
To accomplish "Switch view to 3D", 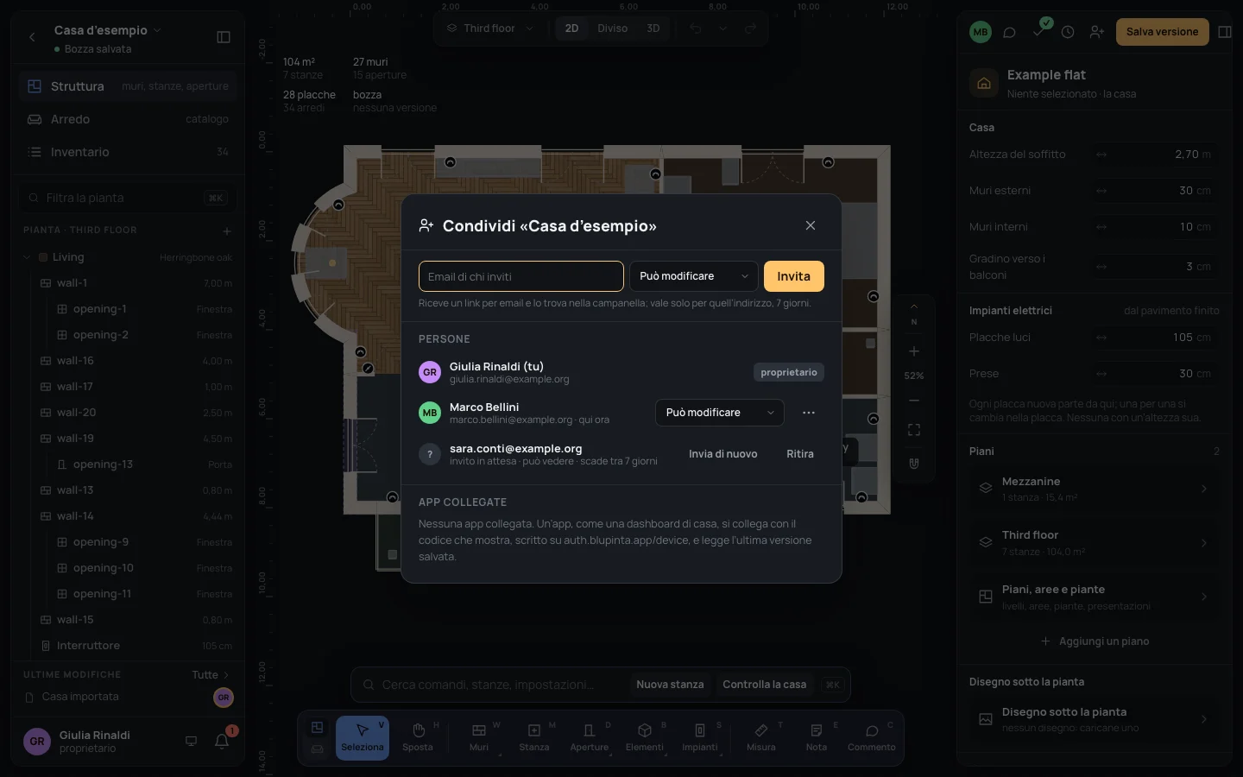I will tap(653, 28).
